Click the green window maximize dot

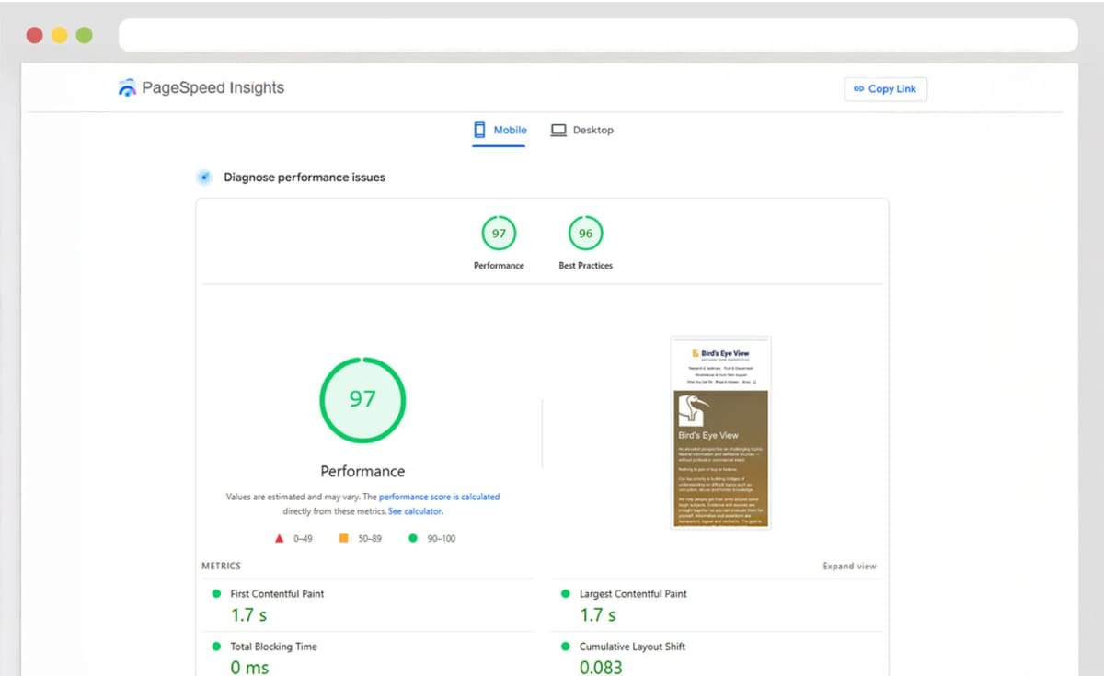84,35
